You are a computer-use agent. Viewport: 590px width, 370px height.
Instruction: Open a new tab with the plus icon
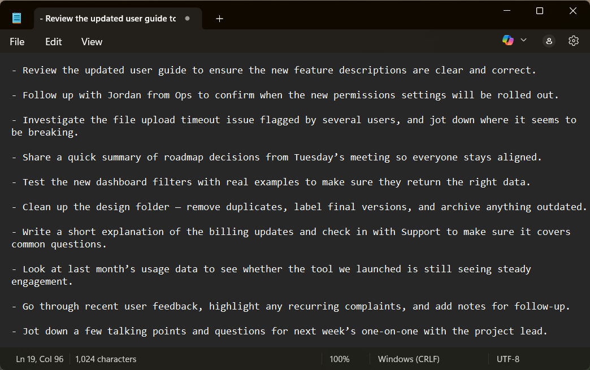coord(219,18)
